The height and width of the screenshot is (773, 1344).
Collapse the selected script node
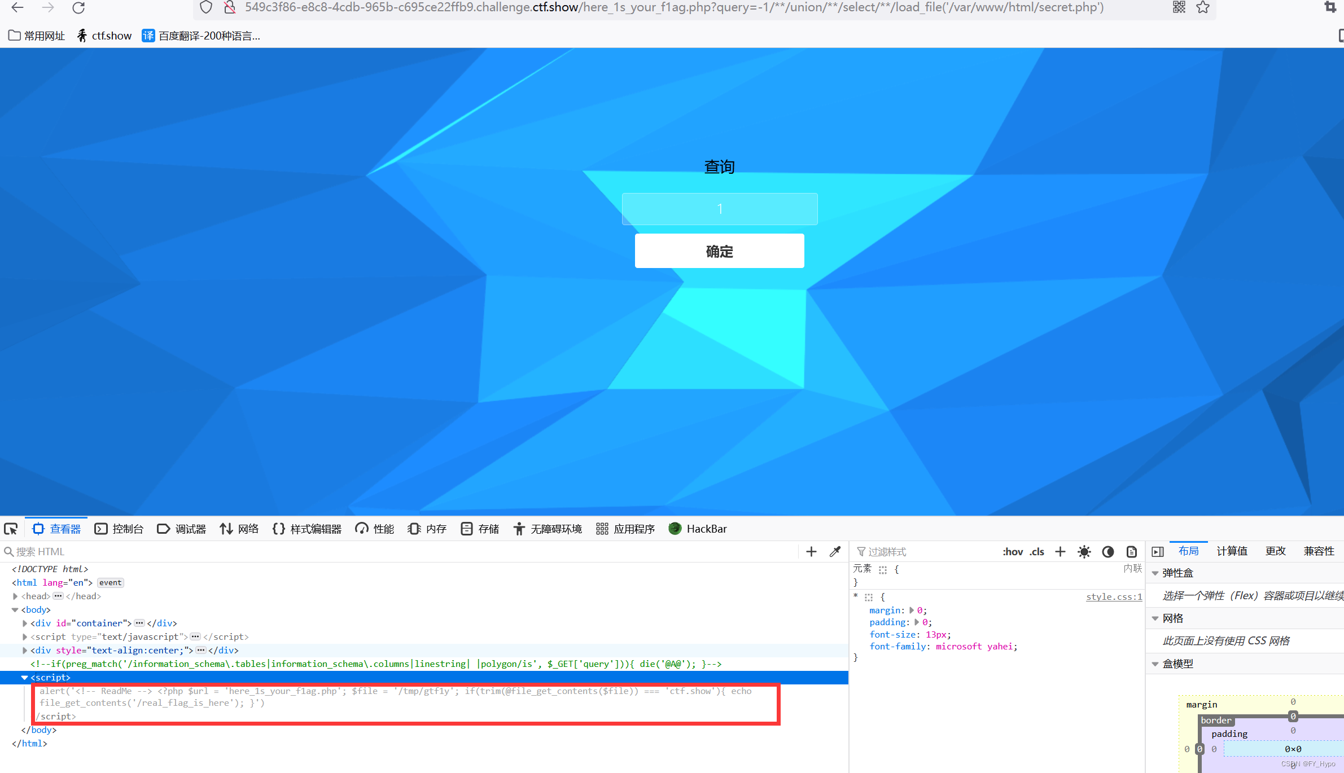(24, 678)
